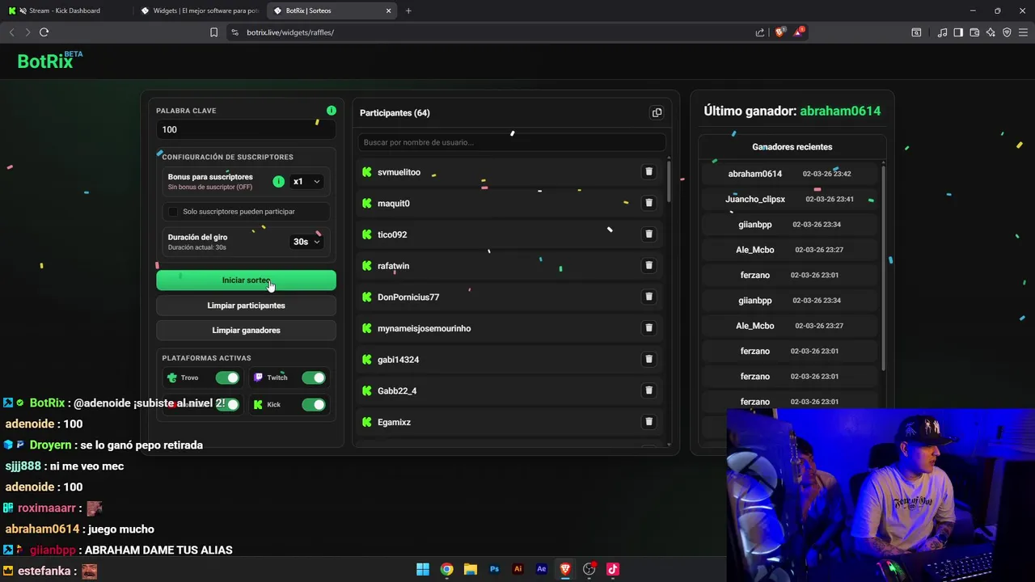
Task: Click the Windows Start button
Action: coord(423,569)
